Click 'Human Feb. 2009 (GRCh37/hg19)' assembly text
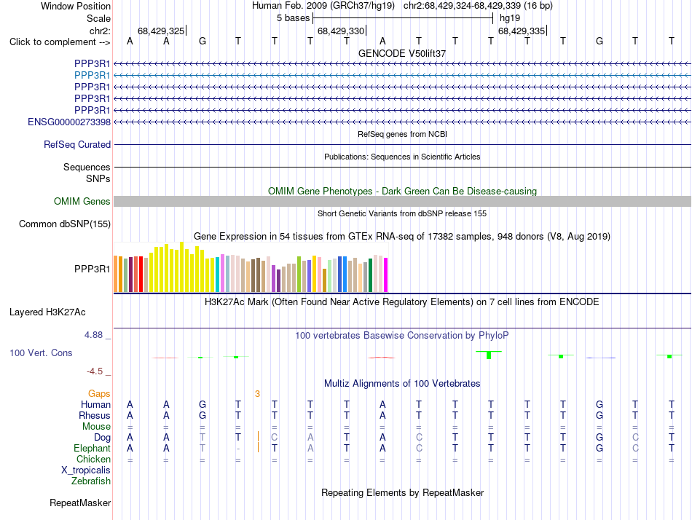The height and width of the screenshot is (520, 692). click(x=323, y=6)
